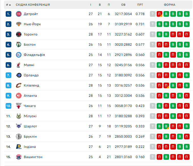Click the gray ? next-game badge for Атланта

tap(153, 96)
